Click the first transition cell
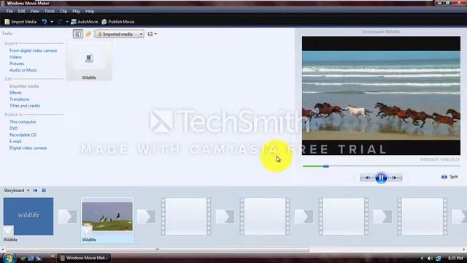The height and width of the screenshot is (263, 467). point(67,217)
